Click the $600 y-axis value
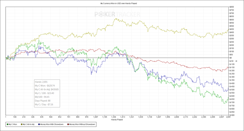The height and width of the screenshot is (131, 244). tap(231, 20)
